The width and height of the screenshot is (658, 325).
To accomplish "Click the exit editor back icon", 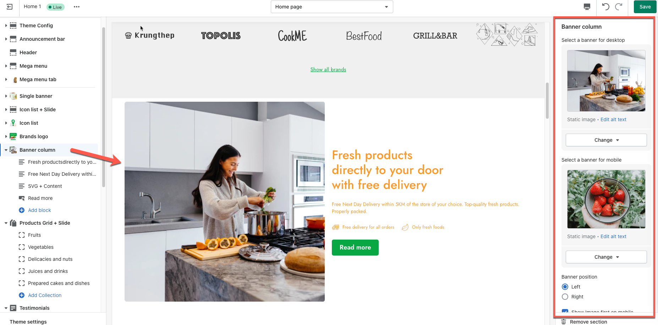I will coord(10,7).
